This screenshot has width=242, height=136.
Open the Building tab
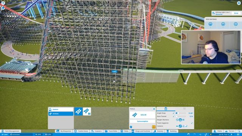pos(172,131)
